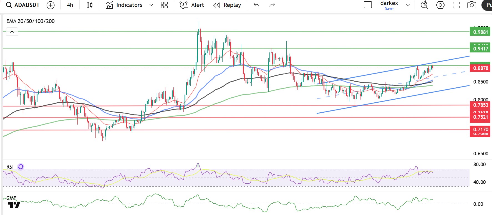
Task: Click the add symbol plus icon
Action: [x=51, y=5]
